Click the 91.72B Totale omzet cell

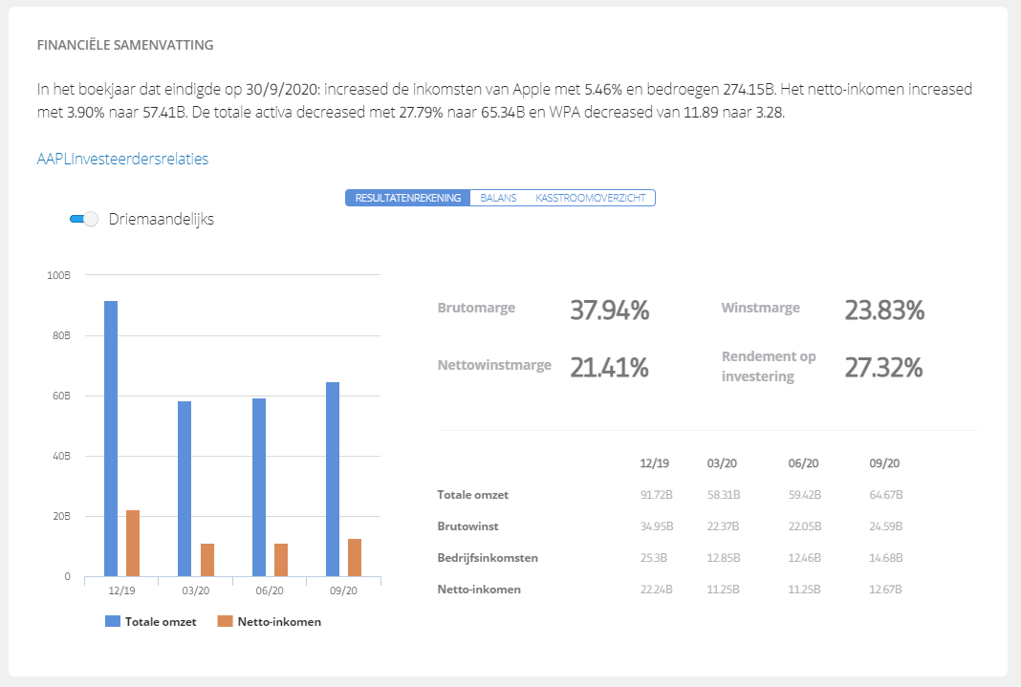[657, 494]
